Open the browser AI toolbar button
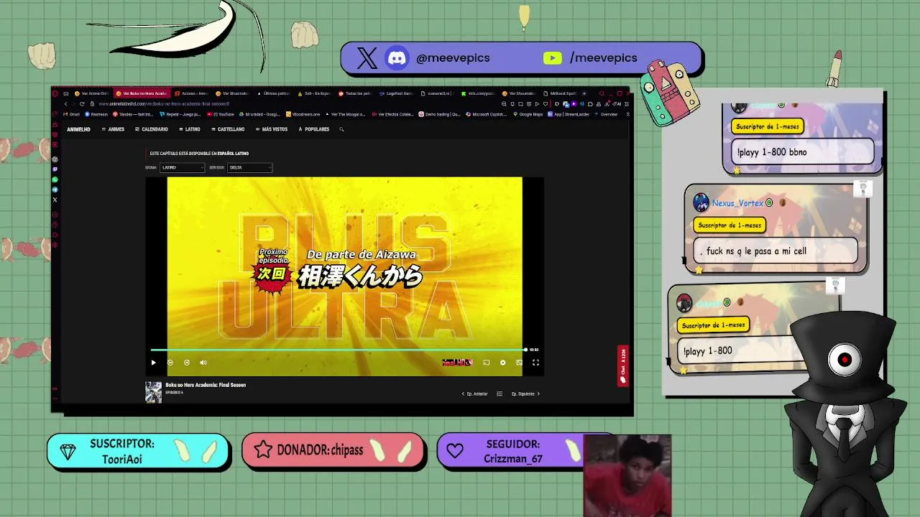 coord(617,103)
